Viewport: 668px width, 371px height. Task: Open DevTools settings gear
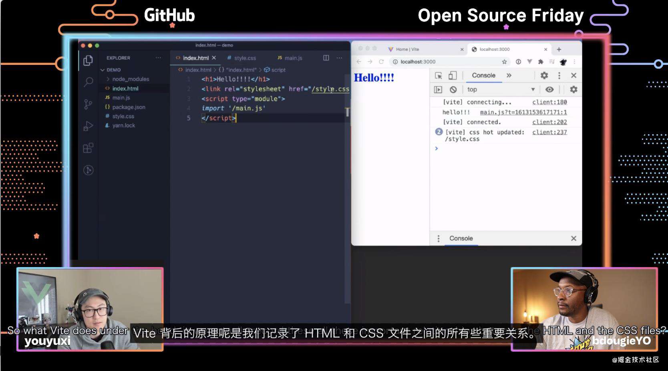(x=544, y=75)
